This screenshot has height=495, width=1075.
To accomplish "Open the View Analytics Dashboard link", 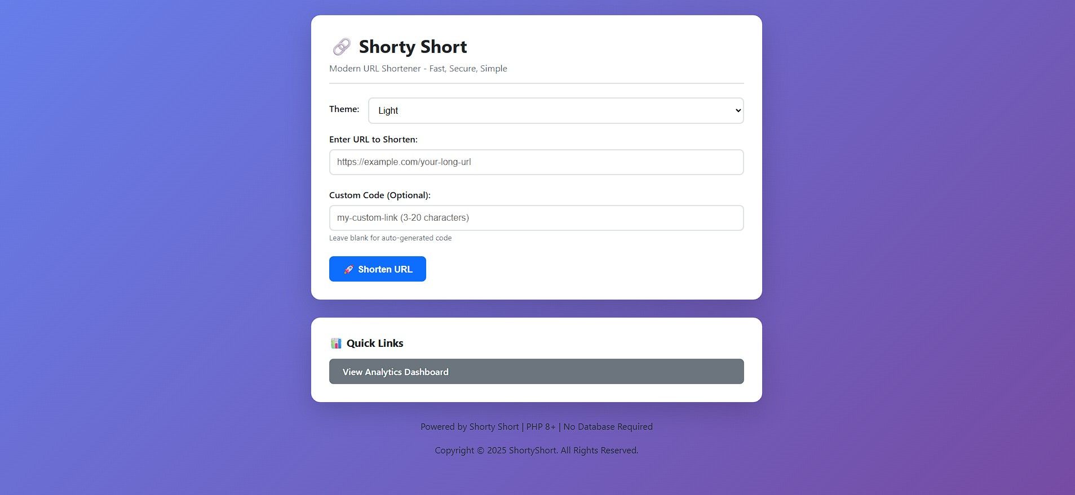I will coord(536,372).
